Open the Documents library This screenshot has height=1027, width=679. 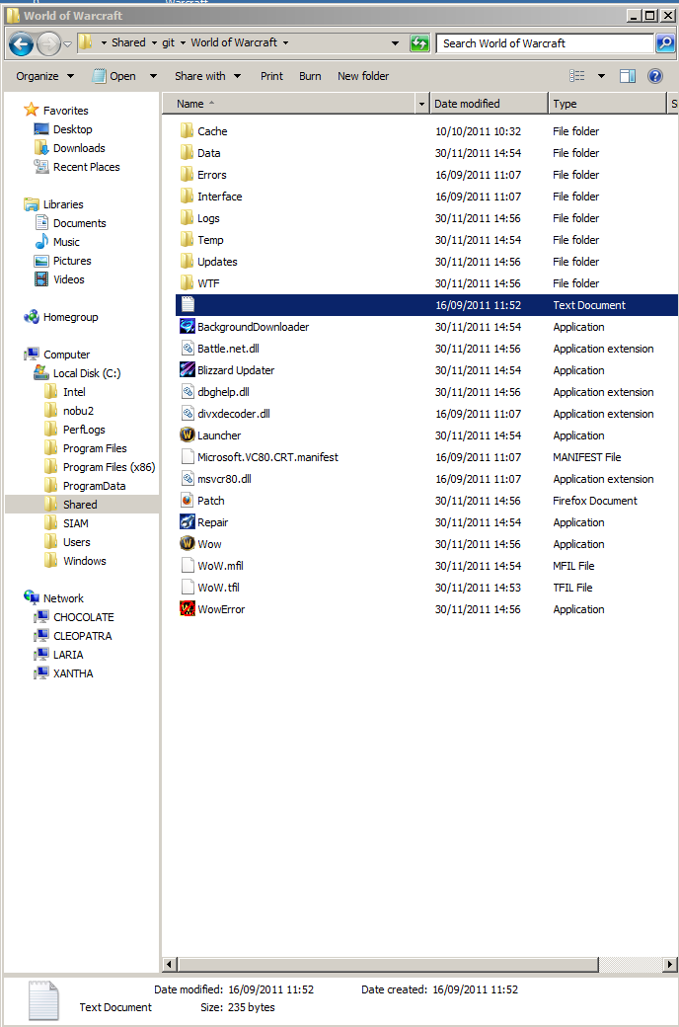(79, 223)
